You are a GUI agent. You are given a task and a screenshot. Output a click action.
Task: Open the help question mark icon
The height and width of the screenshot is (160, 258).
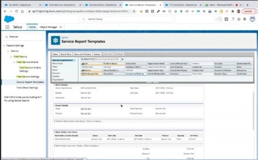[233, 19]
